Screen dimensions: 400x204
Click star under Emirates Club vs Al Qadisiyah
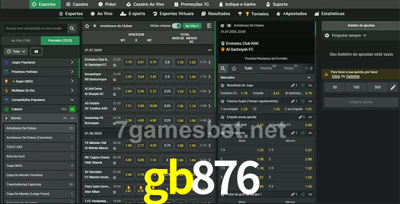tap(114, 65)
